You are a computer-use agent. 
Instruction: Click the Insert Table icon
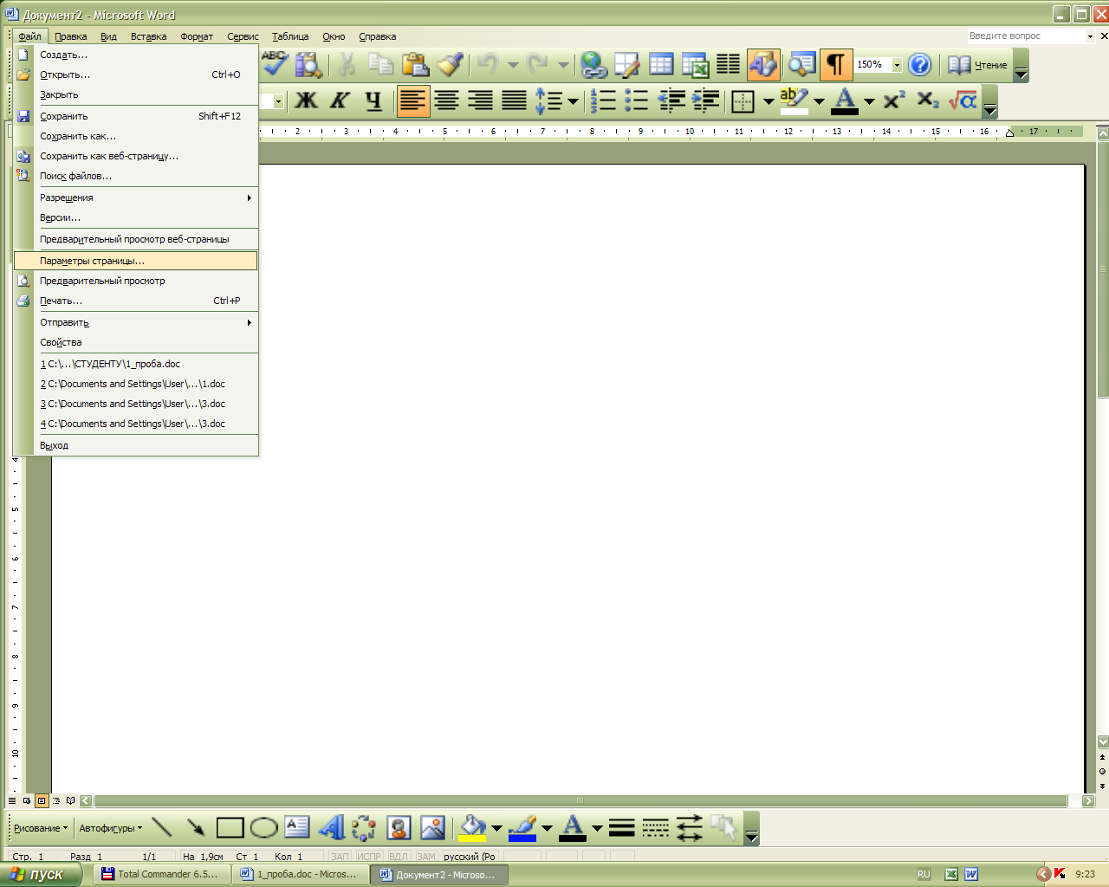pos(661,64)
